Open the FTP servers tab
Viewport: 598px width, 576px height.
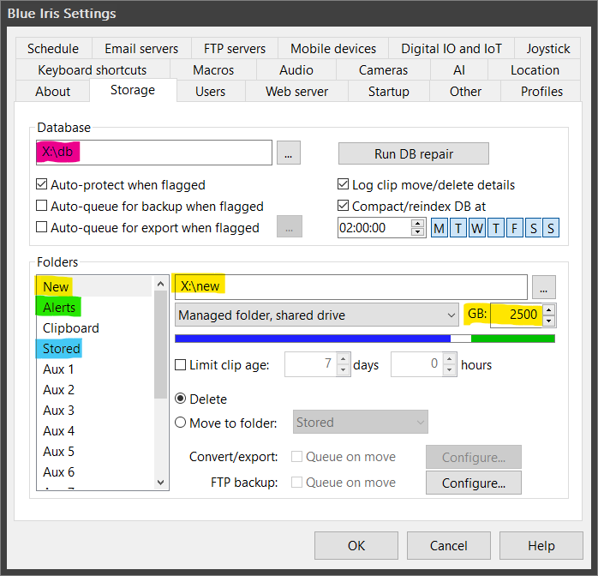(x=235, y=49)
